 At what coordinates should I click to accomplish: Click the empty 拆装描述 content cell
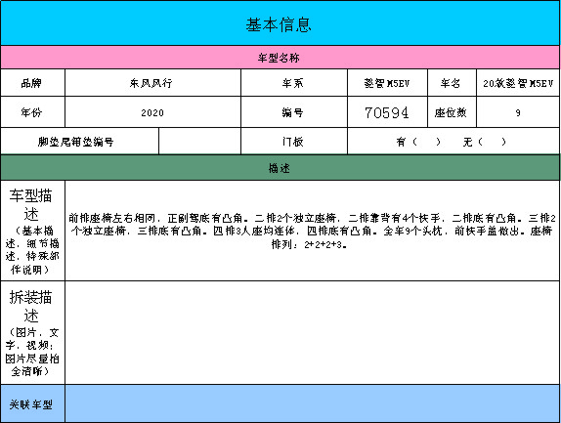[313, 332]
